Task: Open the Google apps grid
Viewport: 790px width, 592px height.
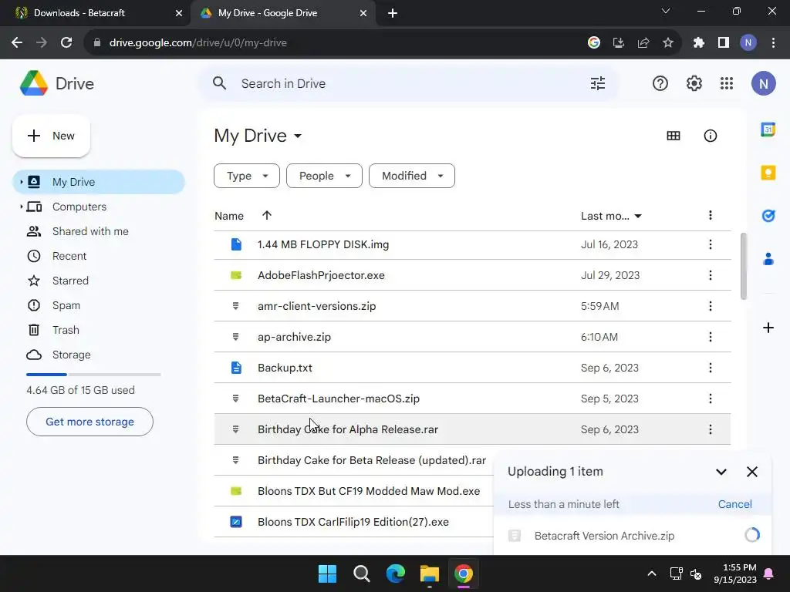Action: point(727,83)
